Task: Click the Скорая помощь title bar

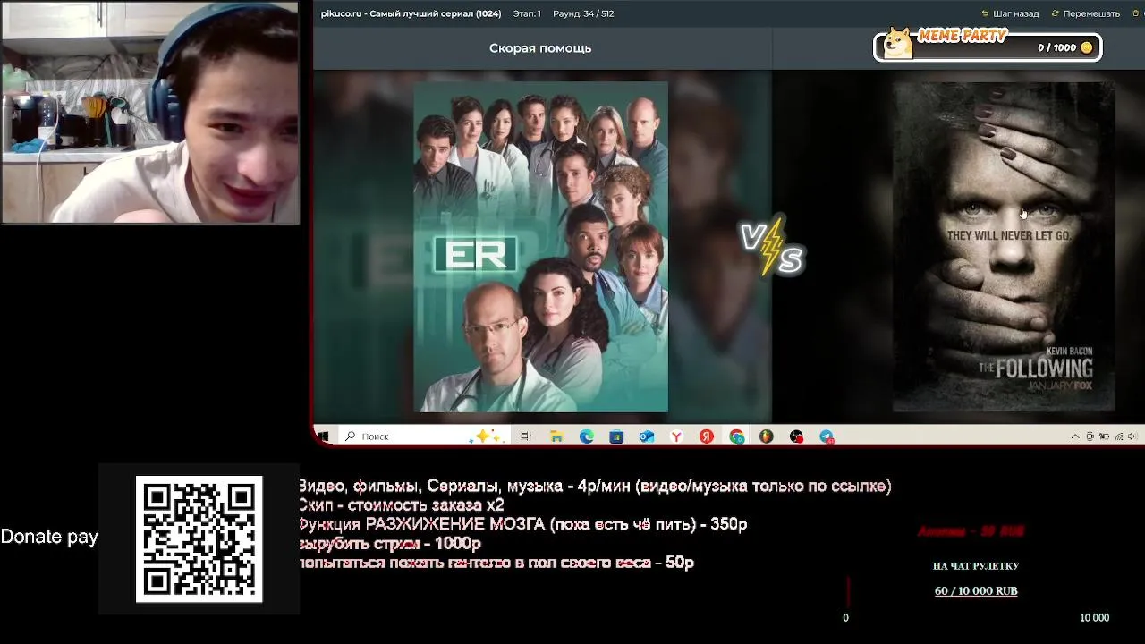Action: pos(540,48)
